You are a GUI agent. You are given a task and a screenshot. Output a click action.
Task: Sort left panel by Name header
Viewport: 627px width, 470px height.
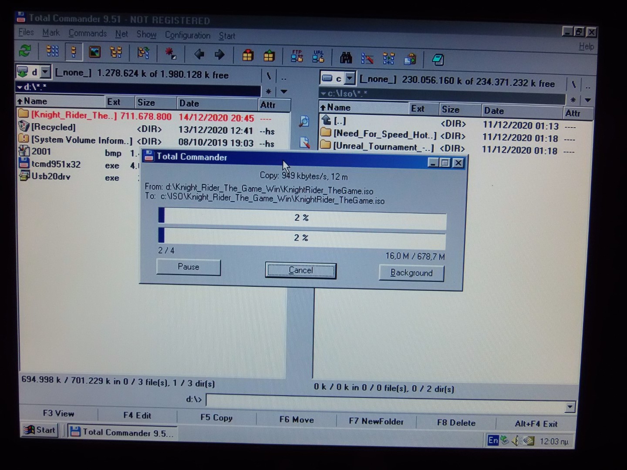pos(61,101)
